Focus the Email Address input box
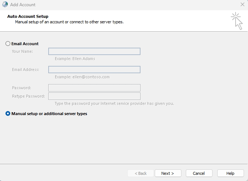This screenshot has width=248, height=181. tap(94, 70)
